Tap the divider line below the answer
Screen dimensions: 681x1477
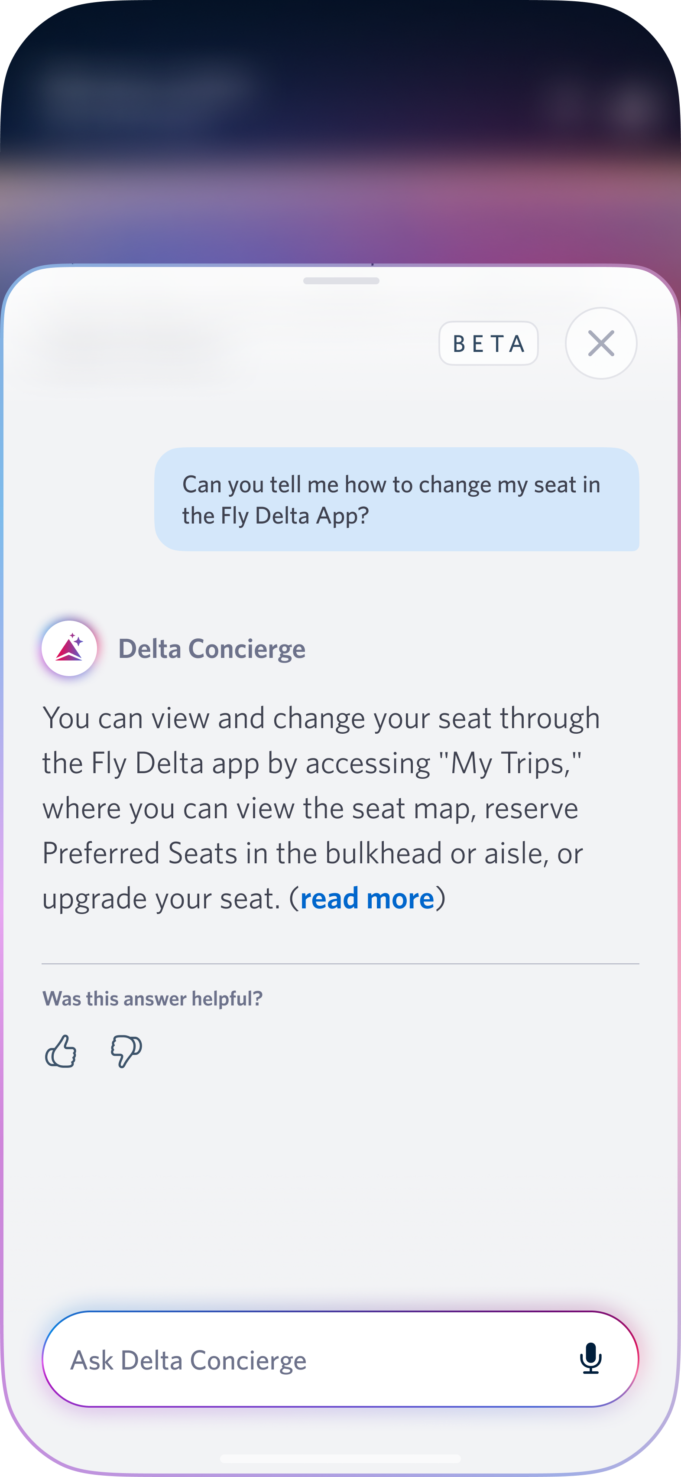point(340,964)
